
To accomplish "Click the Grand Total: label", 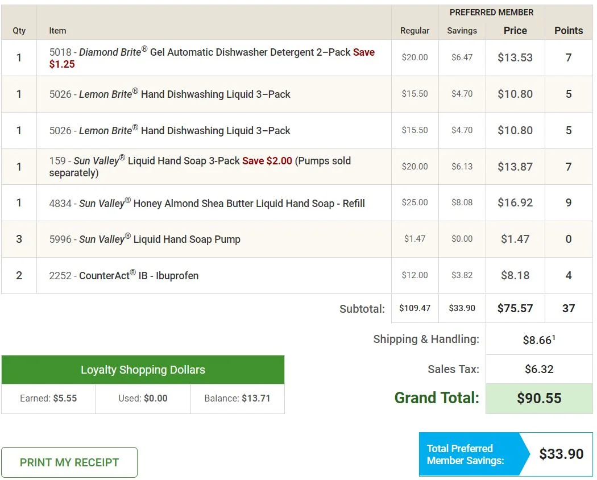I will pos(437,398).
